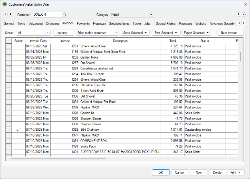Click the Outstanding Invoice status cell
This screenshot has width=250, height=179.
[205, 130]
